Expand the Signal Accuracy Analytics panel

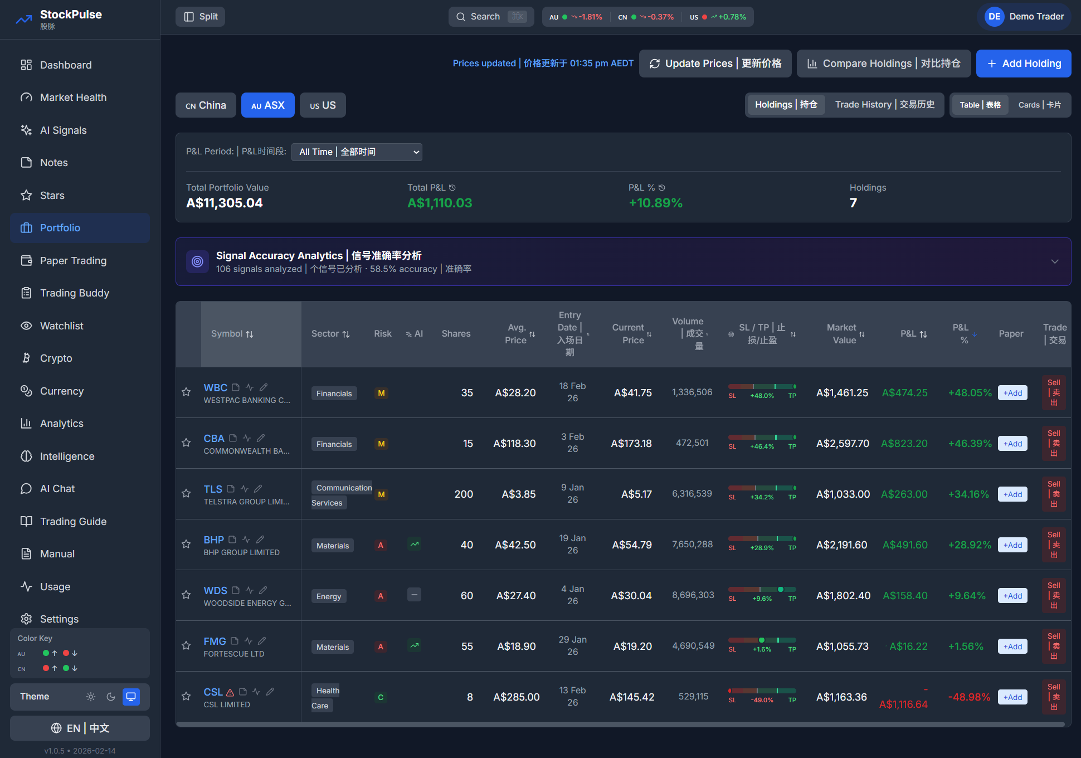pyautogui.click(x=1055, y=261)
